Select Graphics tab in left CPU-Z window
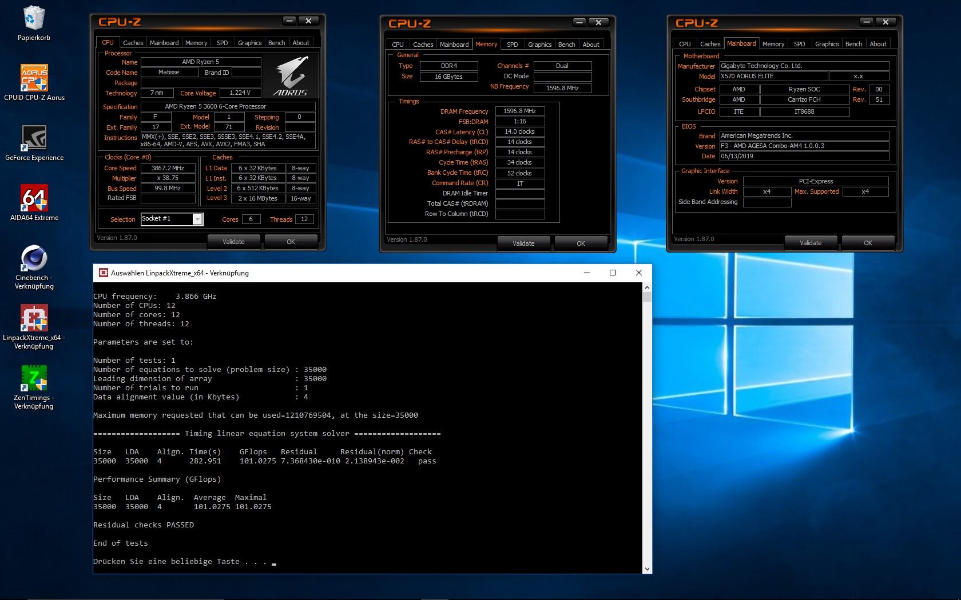 pos(250,43)
